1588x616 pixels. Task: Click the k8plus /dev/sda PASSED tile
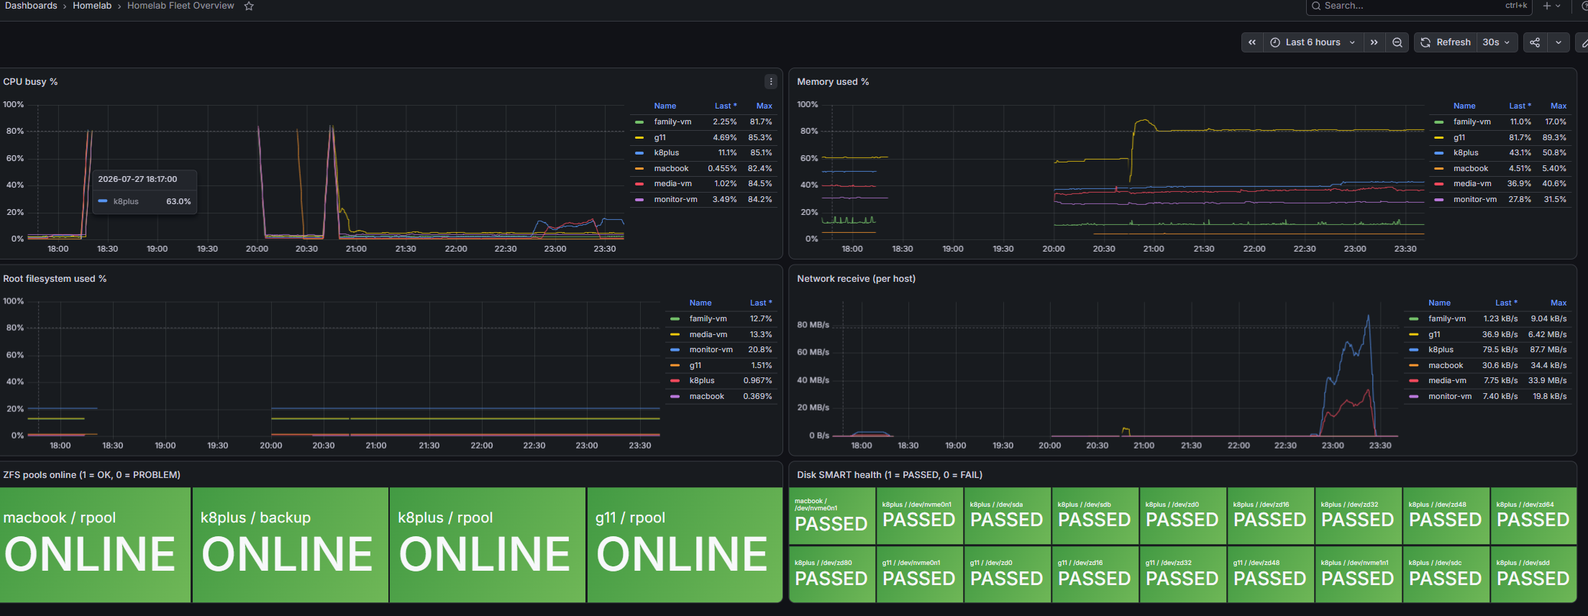tap(1008, 516)
